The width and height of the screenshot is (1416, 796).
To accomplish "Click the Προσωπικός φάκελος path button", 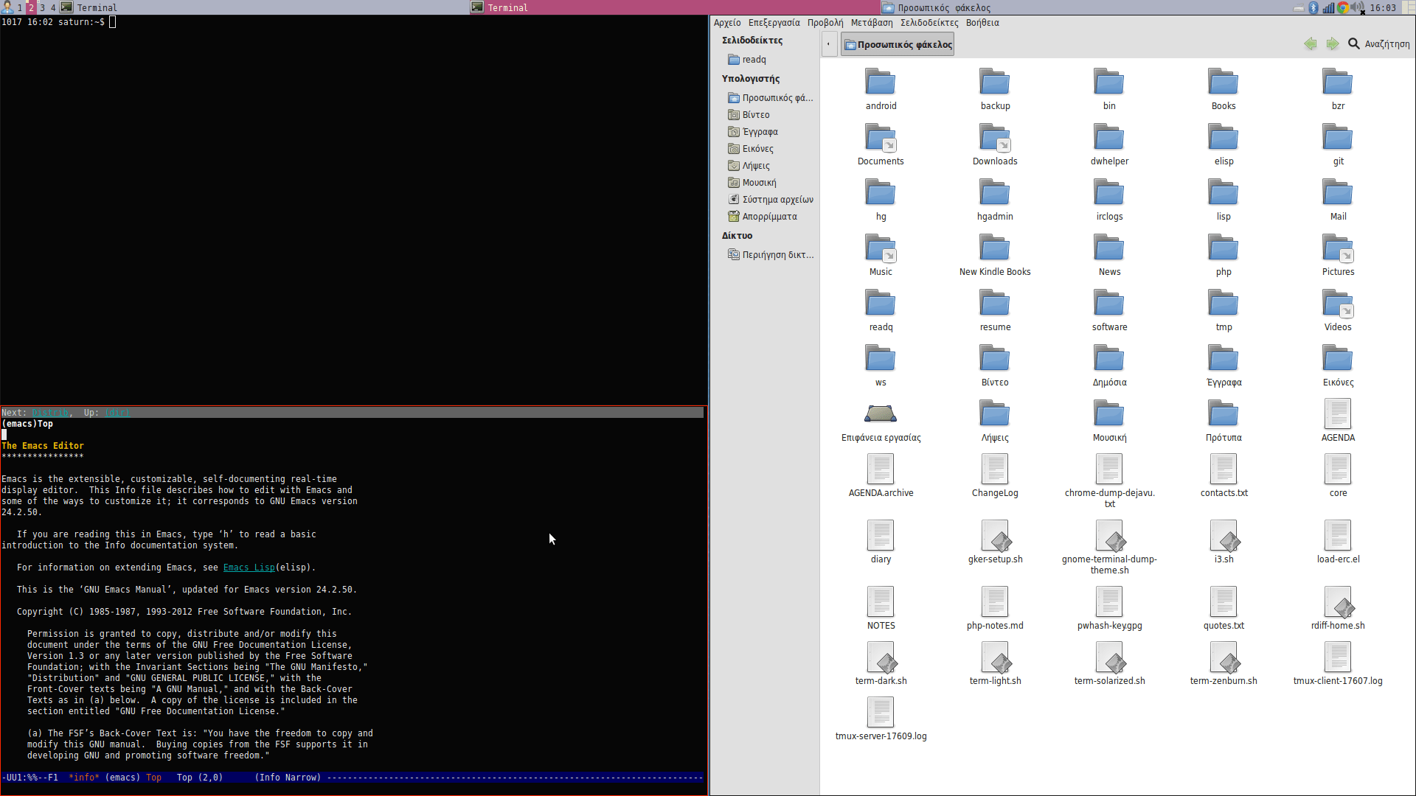I will [898, 44].
